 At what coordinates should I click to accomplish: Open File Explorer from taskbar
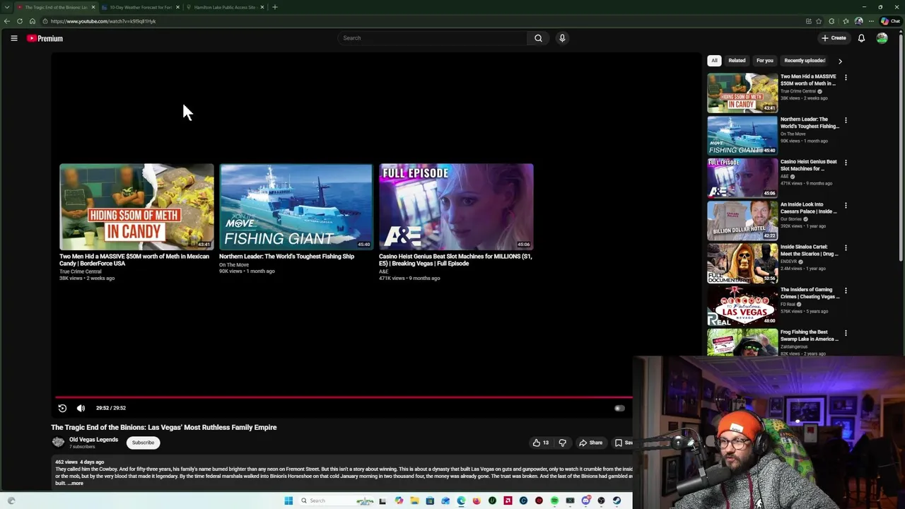pyautogui.click(x=414, y=501)
